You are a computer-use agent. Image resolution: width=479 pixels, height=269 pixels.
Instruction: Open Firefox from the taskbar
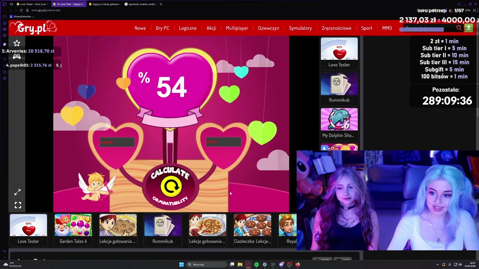coord(298,265)
